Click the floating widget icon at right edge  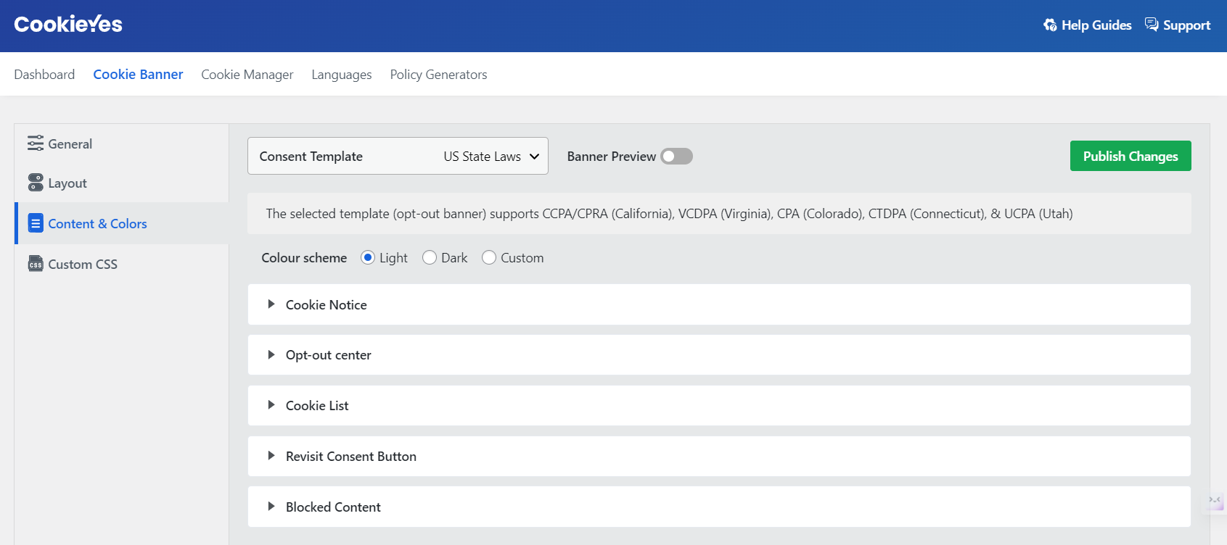coord(1215,502)
